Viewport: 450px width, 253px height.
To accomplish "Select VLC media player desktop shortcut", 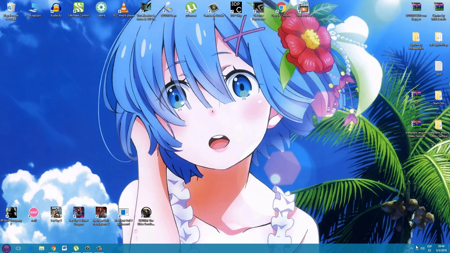I will (124, 10).
